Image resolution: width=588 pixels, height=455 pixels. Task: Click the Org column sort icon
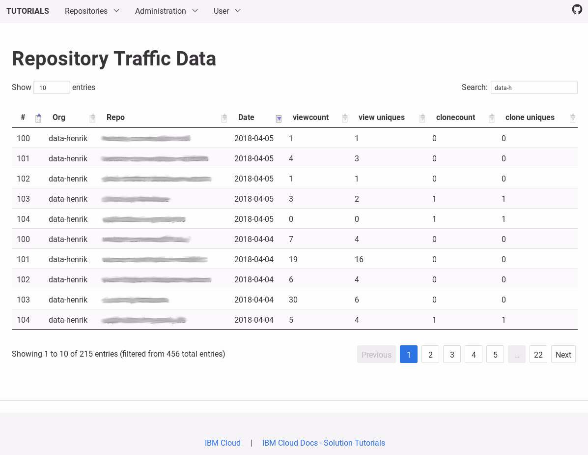(x=92, y=118)
